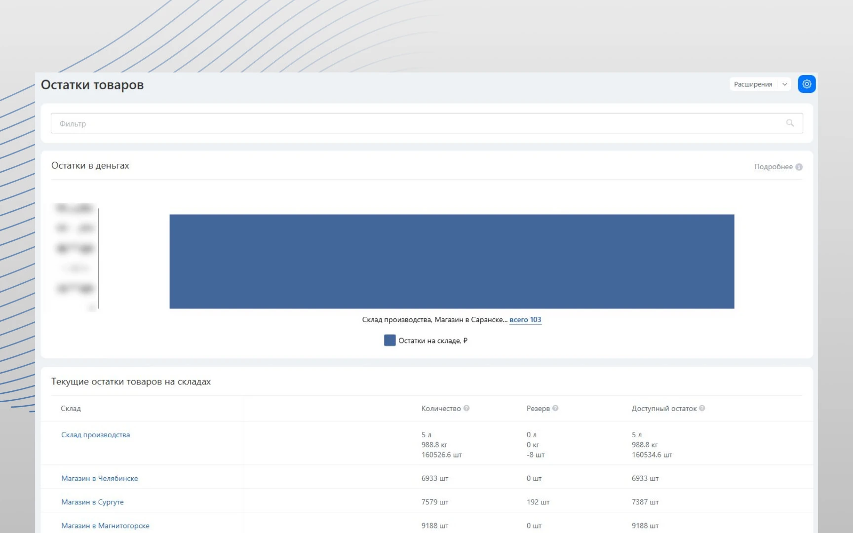
Task: Click the Количество column header
Action: click(x=441, y=409)
